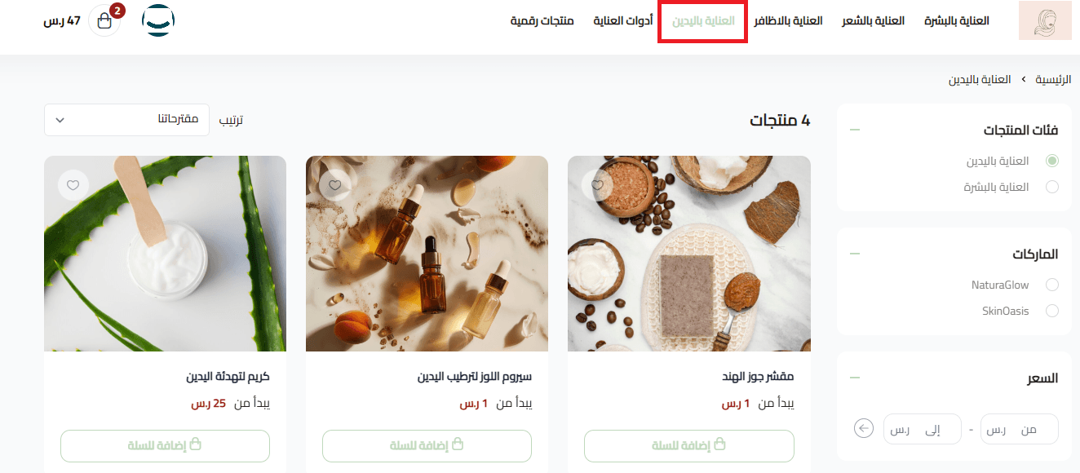Favorite the hand soothing cream heart icon
The image size is (1080, 473).
coord(73,185)
